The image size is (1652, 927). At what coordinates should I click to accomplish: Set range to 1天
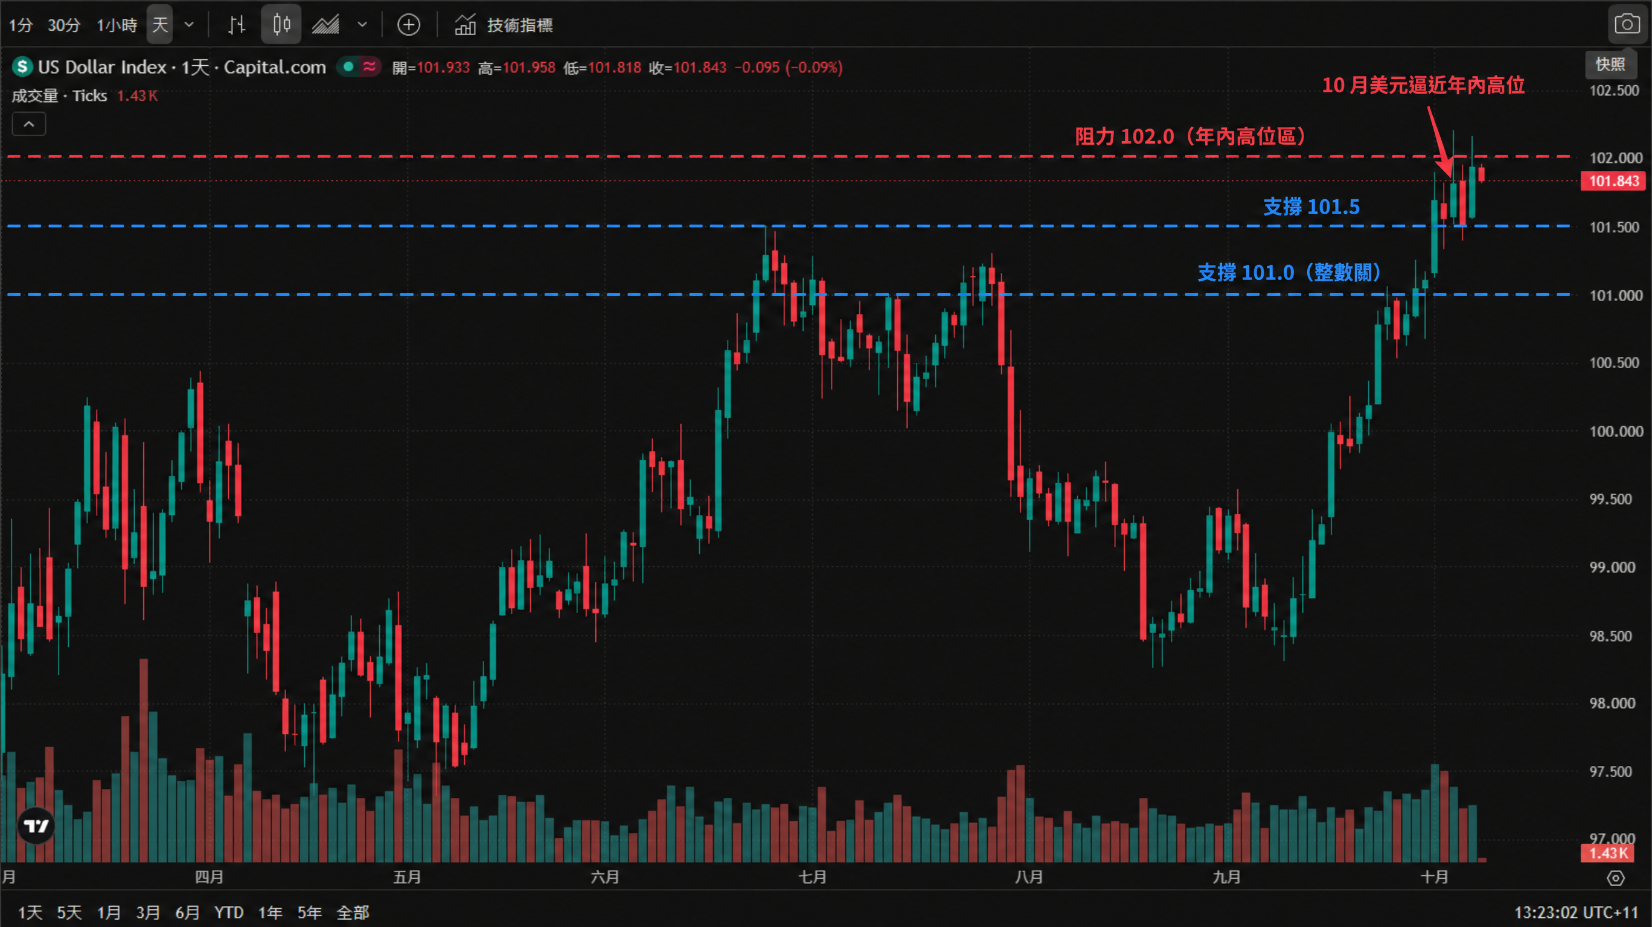[30, 913]
